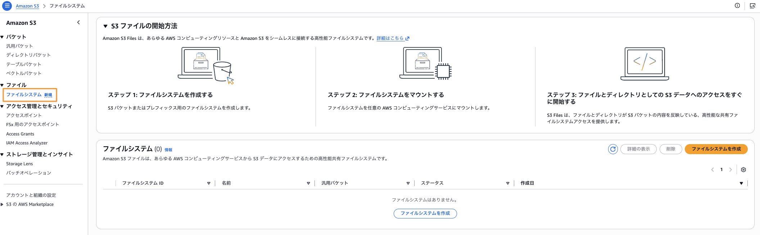The height and width of the screenshot is (235, 760).
Task: Open テーブルバケット in sidebar
Action: (24, 64)
